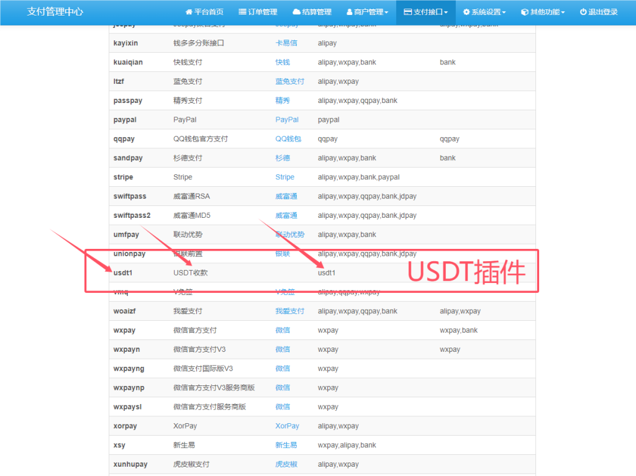
Task: Click the 钱多多分账接口 description text
Action: point(199,43)
